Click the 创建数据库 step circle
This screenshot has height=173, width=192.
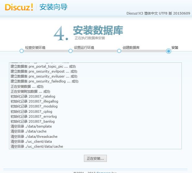[x=119, y=51]
